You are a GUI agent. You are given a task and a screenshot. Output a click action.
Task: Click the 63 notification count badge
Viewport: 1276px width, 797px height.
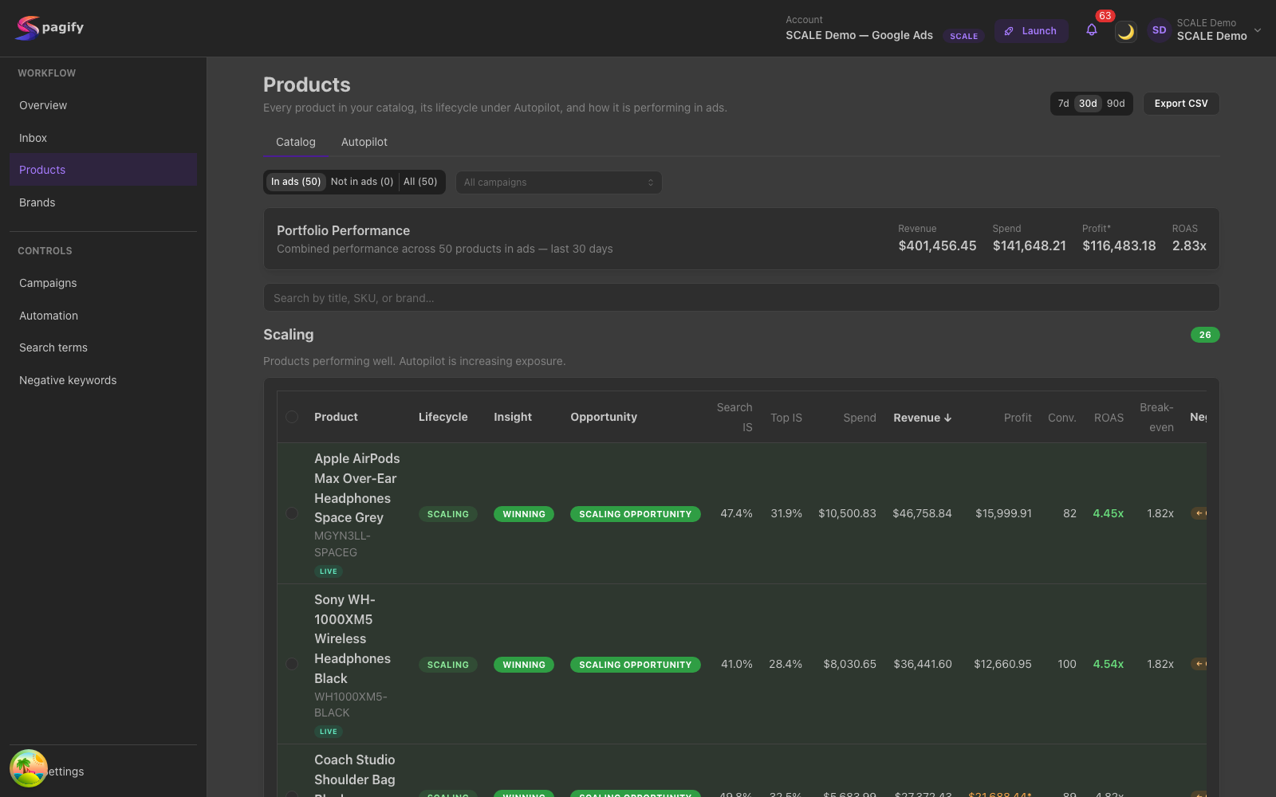tap(1105, 16)
